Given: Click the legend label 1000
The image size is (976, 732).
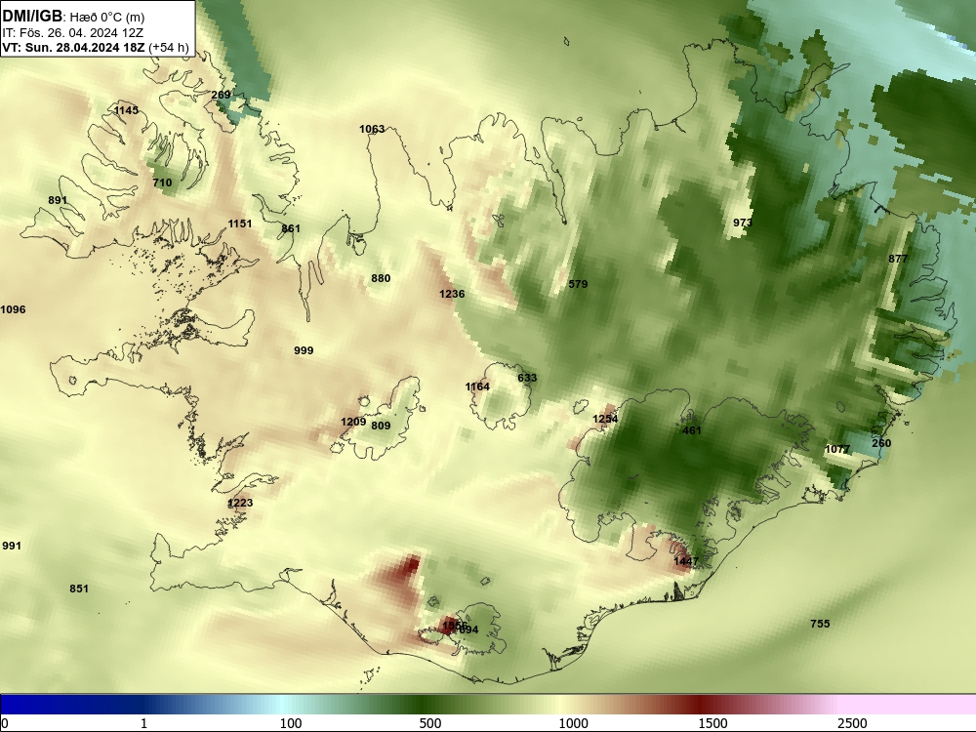Looking at the screenshot, I should pyautogui.click(x=573, y=723).
